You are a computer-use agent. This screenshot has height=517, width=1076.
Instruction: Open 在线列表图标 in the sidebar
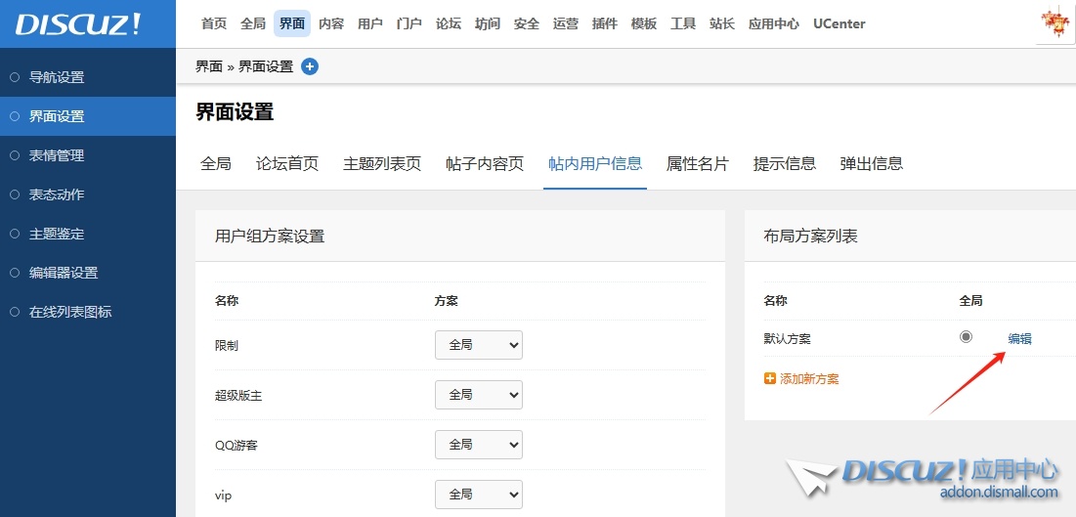coord(88,313)
